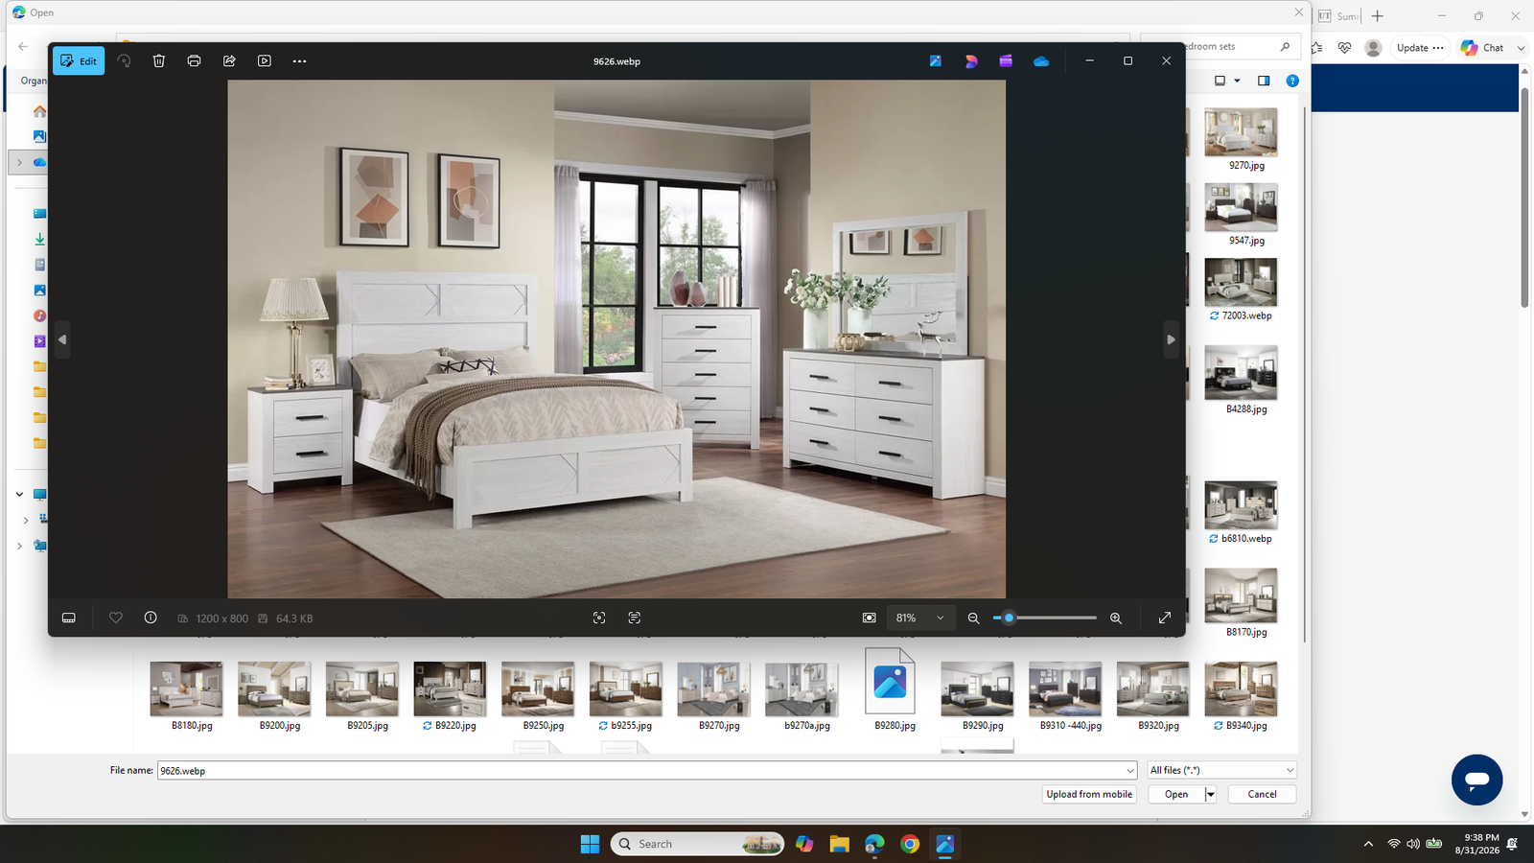Delete the 9626.webp image

pyautogui.click(x=159, y=60)
